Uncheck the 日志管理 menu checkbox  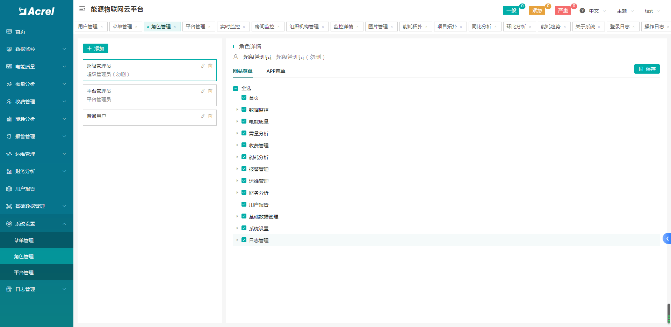244,240
